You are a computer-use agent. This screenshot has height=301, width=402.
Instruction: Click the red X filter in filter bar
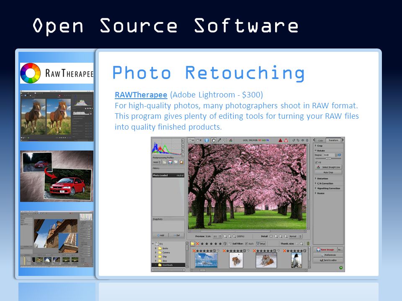click(197, 244)
